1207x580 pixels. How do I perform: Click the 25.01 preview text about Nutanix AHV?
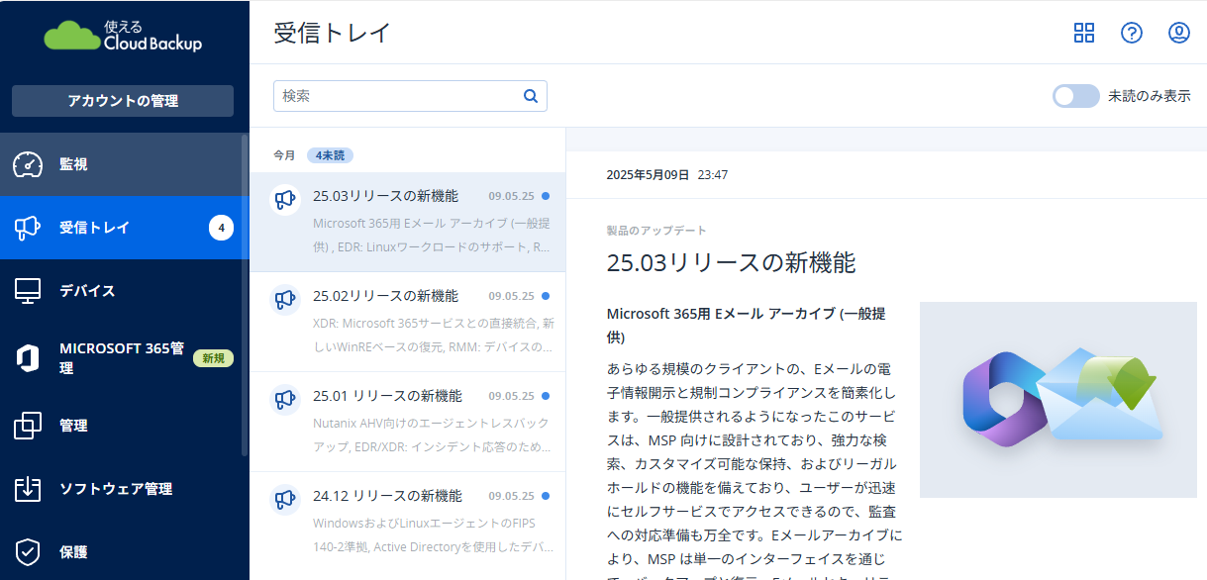(x=433, y=435)
